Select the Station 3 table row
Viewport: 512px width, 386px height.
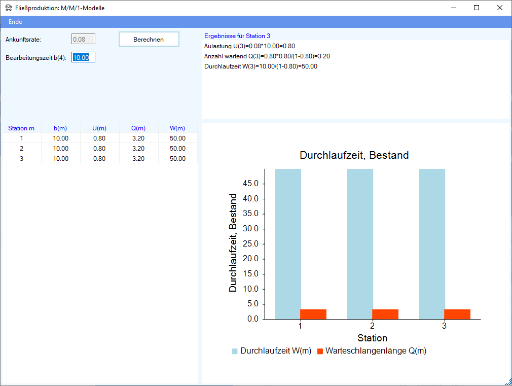pyautogui.click(x=99, y=159)
